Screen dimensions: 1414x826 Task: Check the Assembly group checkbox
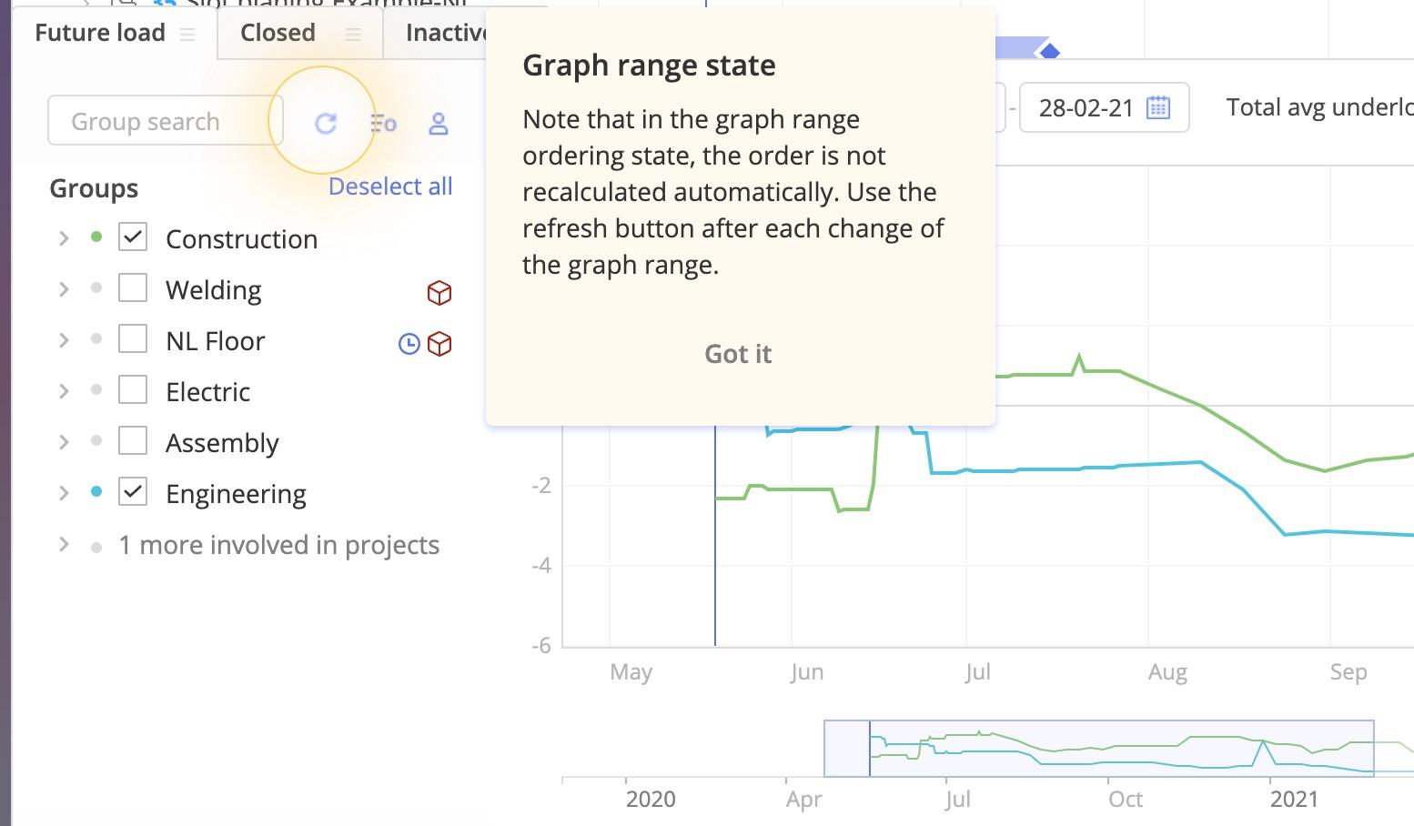click(x=133, y=441)
